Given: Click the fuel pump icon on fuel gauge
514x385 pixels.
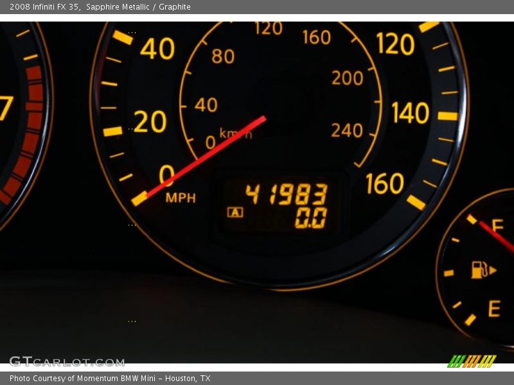Looking at the screenshot, I should 484,269.
